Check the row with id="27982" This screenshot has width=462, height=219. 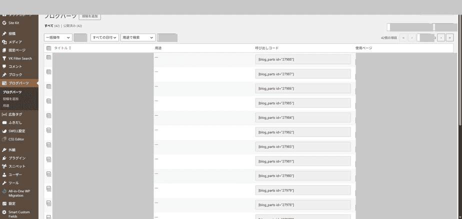click(49, 130)
